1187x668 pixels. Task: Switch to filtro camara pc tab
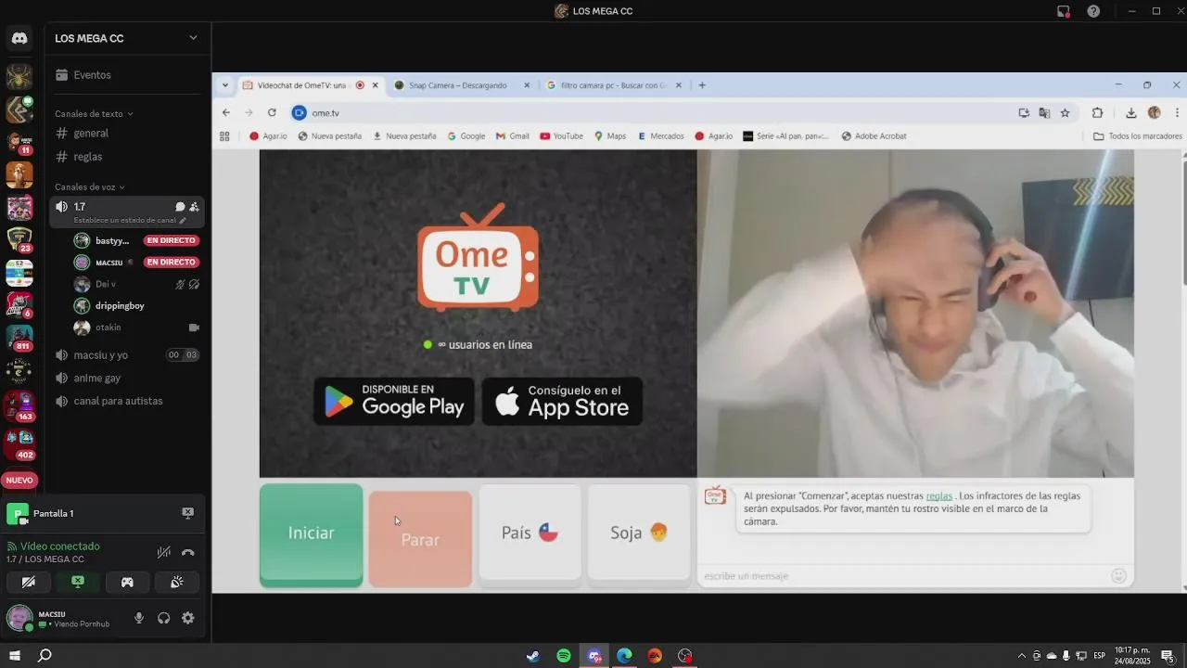613,85
